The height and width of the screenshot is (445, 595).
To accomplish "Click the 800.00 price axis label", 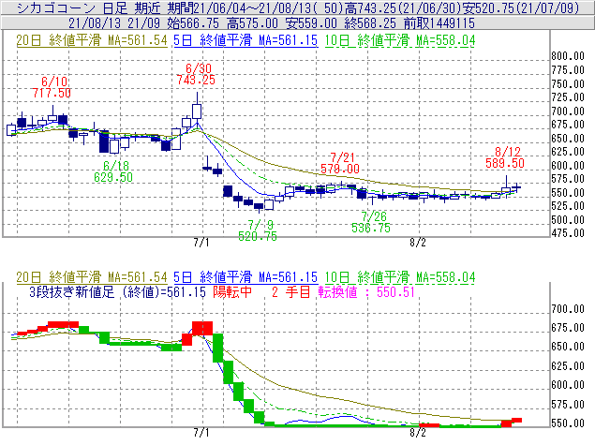I will 568,56.
